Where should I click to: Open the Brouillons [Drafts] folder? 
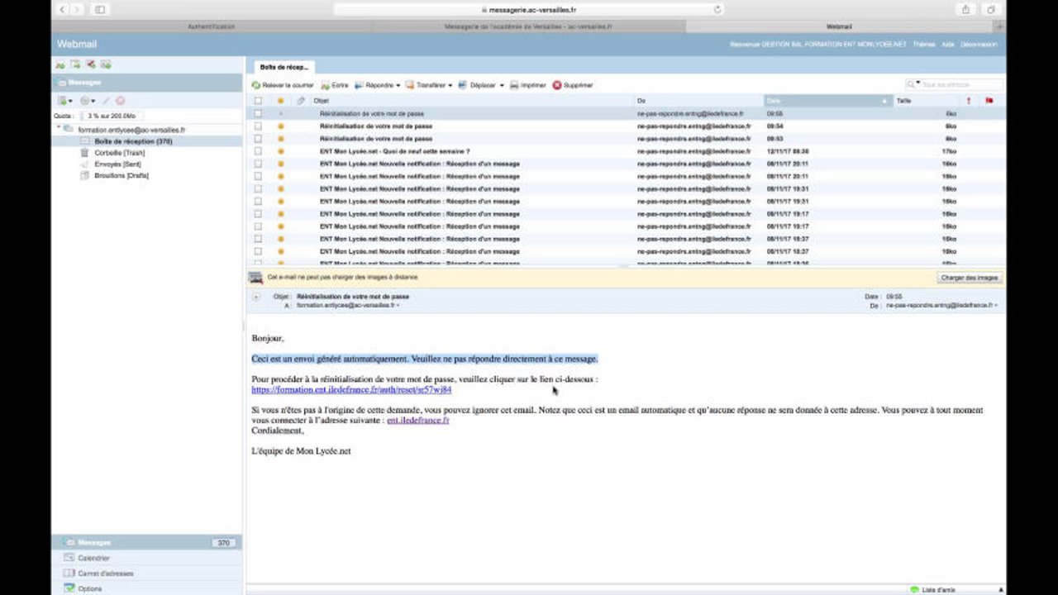(121, 175)
